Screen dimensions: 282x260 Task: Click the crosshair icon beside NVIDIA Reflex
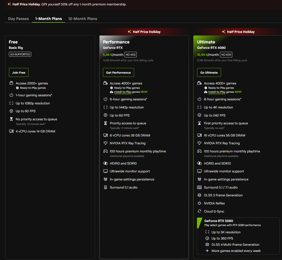click(x=199, y=203)
